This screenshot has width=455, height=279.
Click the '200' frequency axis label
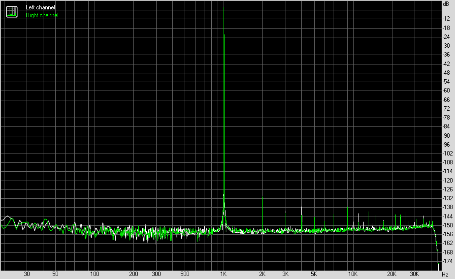click(133, 274)
